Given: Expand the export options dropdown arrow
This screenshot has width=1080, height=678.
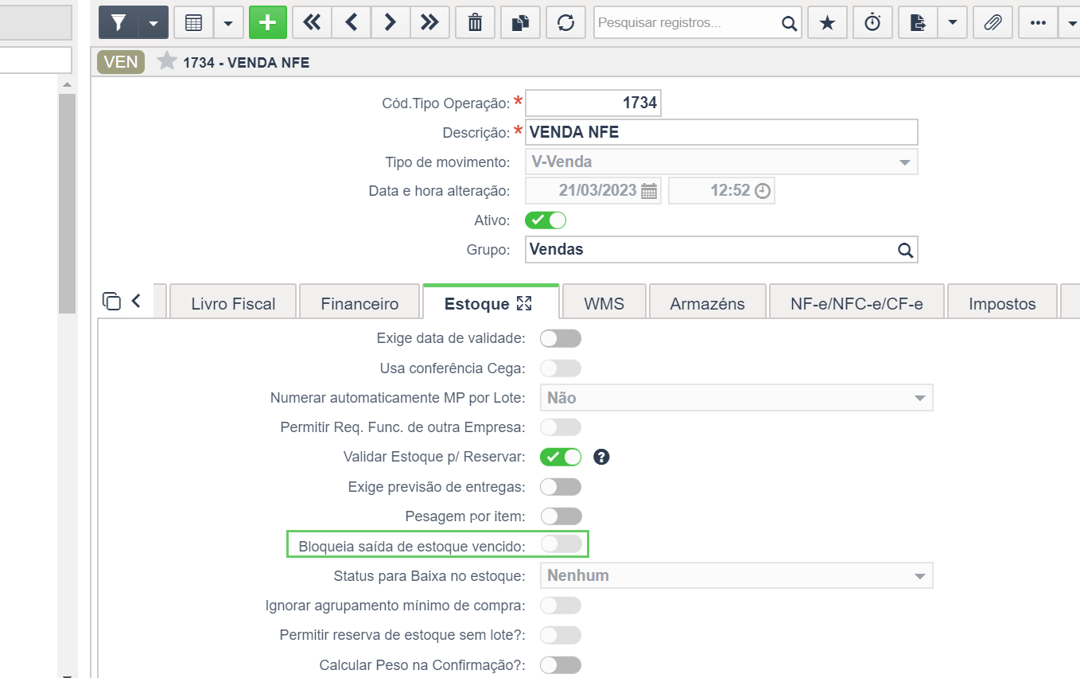Looking at the screenshot, I should (x=952, y=22).
